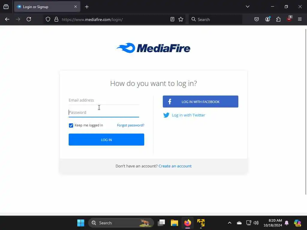Click the MediaFire logo
The height and width of the screenshot is (230, 307).
[x=153, y=48]
